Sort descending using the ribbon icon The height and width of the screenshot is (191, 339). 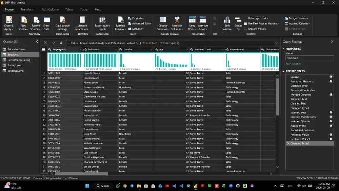215,23
